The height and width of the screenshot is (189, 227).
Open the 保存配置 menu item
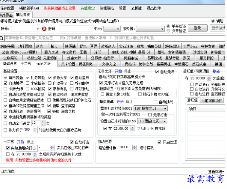tap(8, 8)
